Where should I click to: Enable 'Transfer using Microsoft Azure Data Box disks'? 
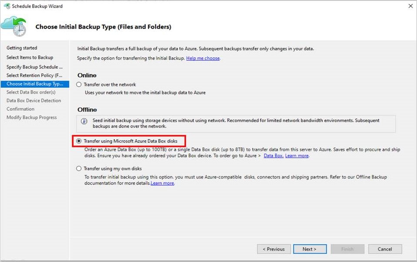[79, 140]
